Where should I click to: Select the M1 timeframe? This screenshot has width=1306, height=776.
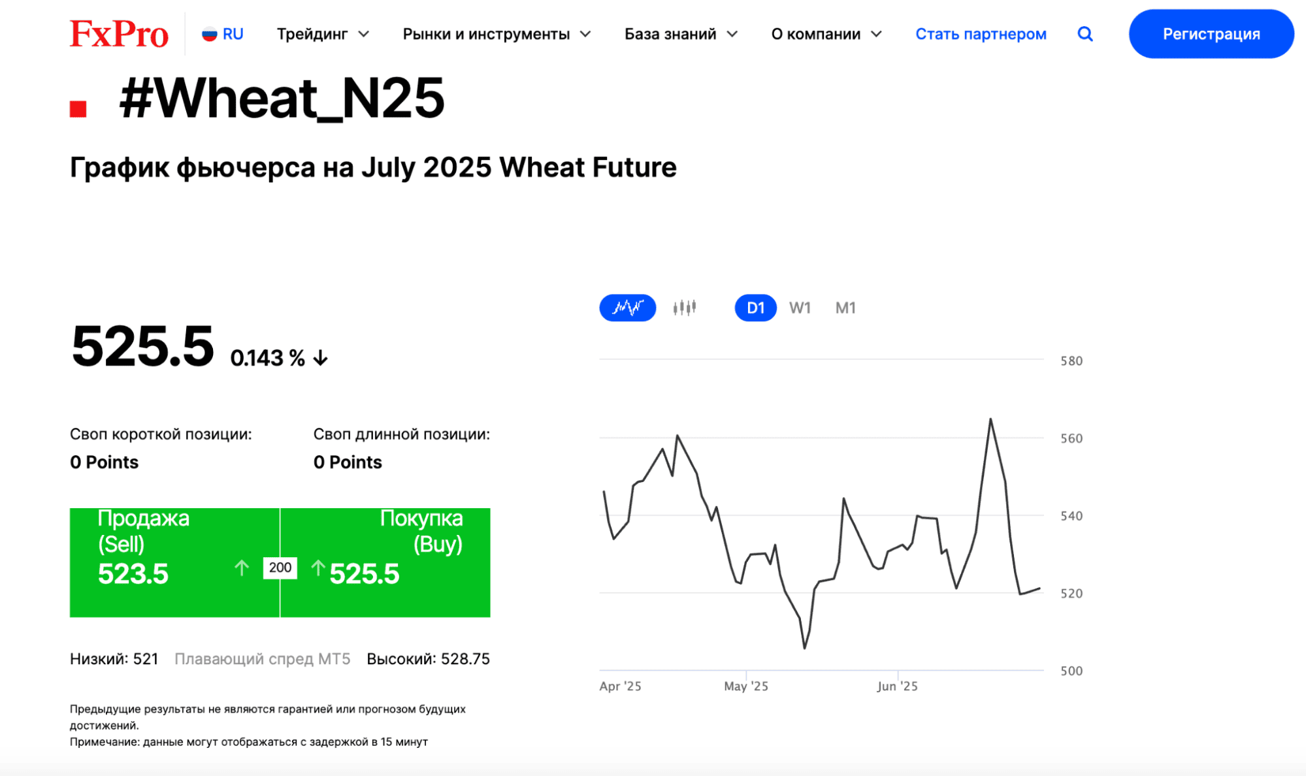click(x=845, y=308)
